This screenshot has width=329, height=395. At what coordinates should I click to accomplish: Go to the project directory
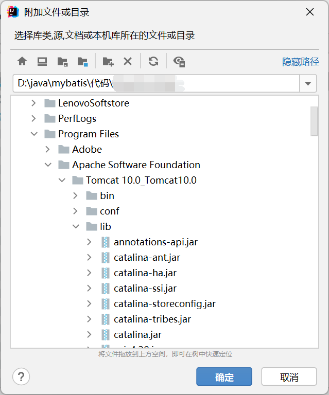(62, 62)
